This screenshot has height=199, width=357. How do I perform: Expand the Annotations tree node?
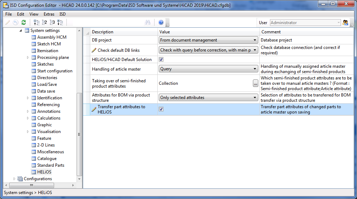tap(28, 111)
